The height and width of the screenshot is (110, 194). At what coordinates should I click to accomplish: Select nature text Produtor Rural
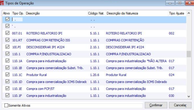tap(116, 75)
